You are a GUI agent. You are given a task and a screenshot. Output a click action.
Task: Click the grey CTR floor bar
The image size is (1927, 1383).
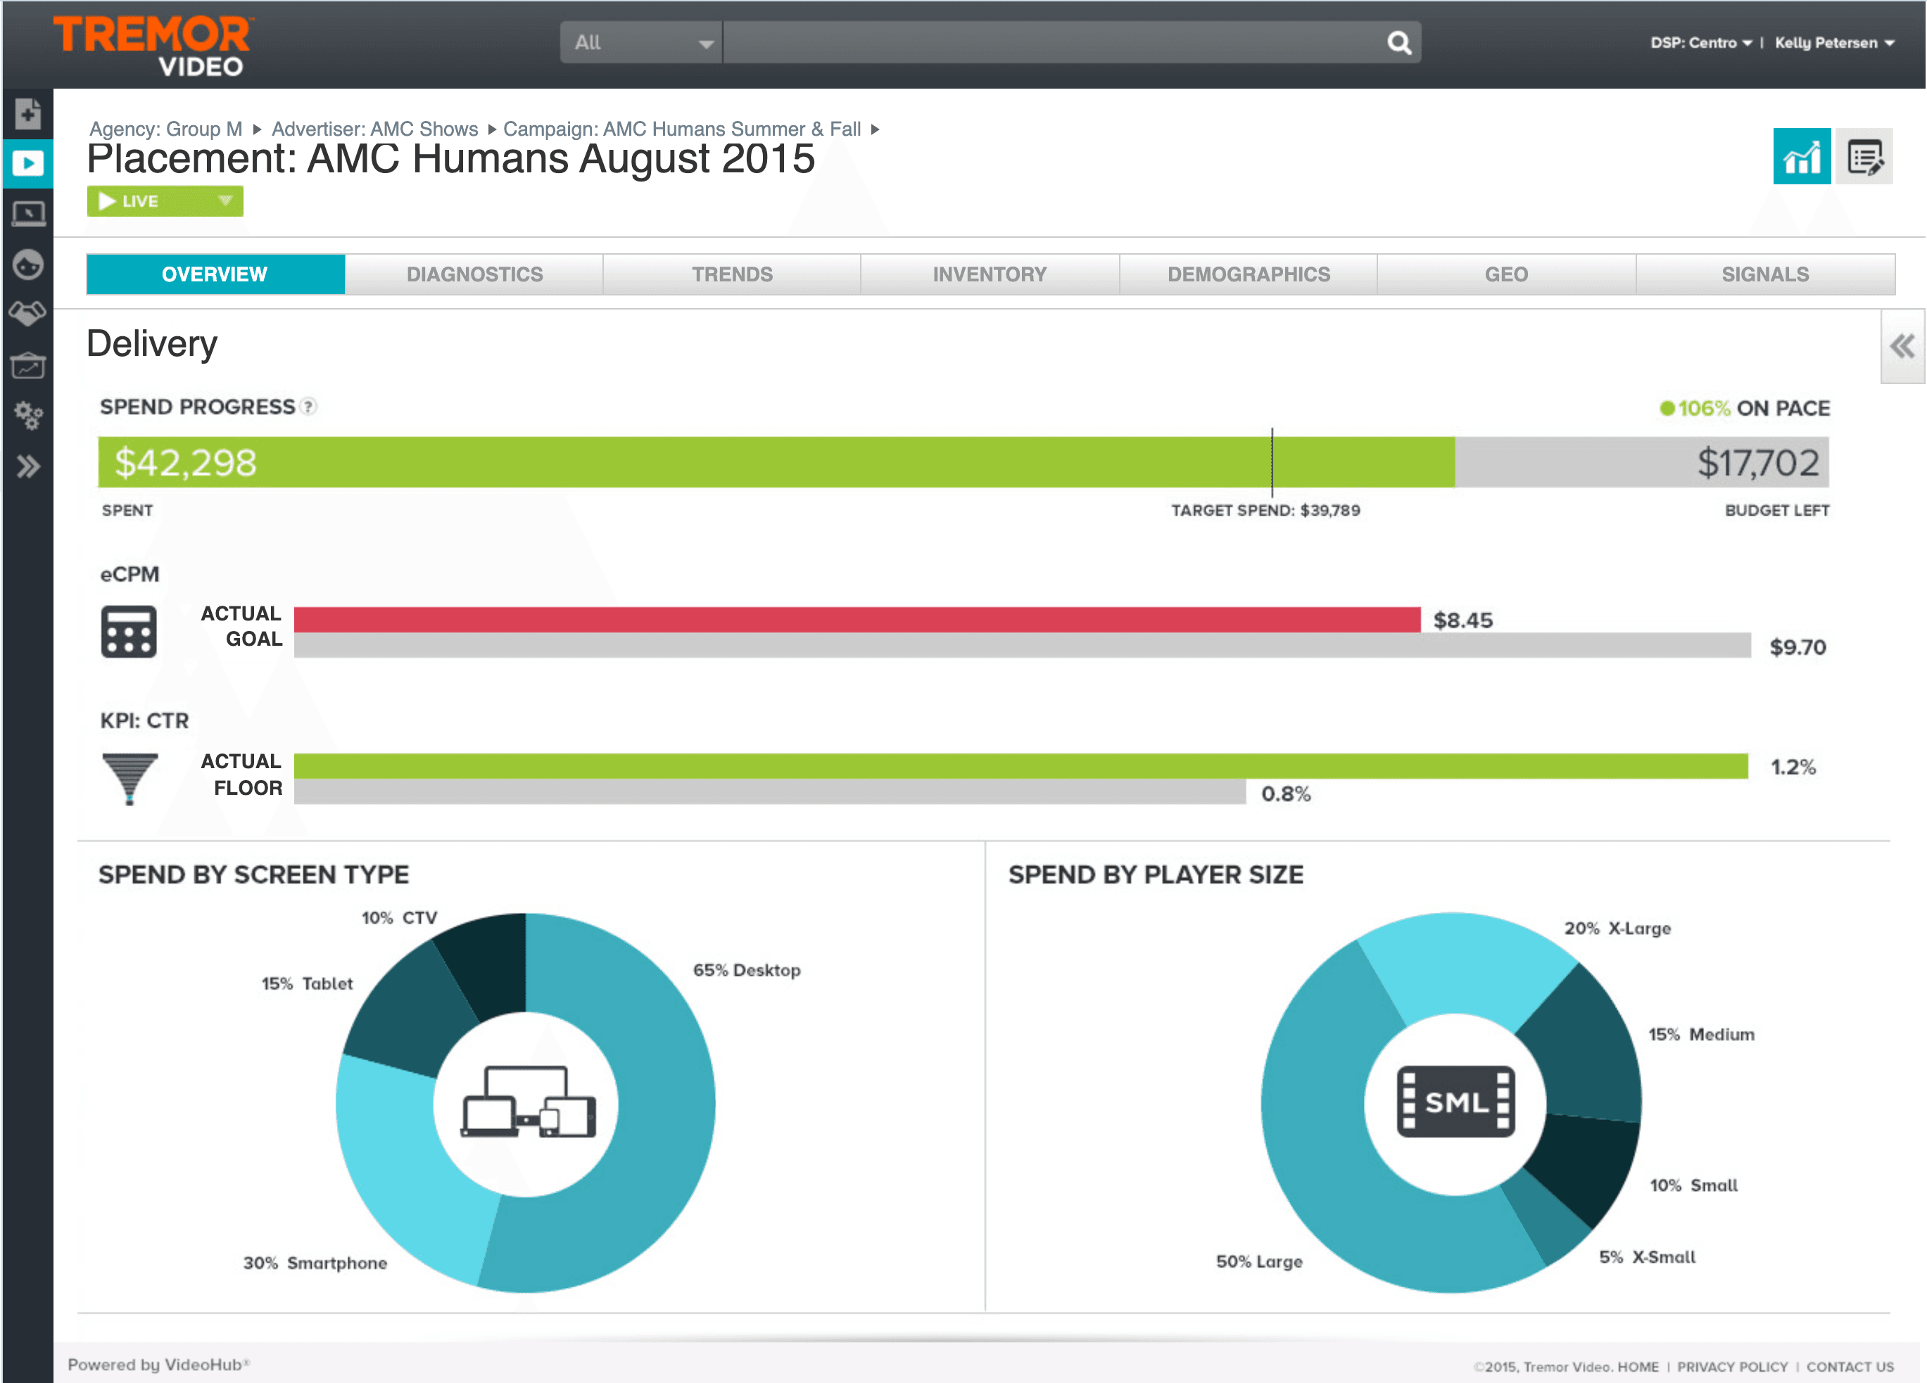click(771, 791)
